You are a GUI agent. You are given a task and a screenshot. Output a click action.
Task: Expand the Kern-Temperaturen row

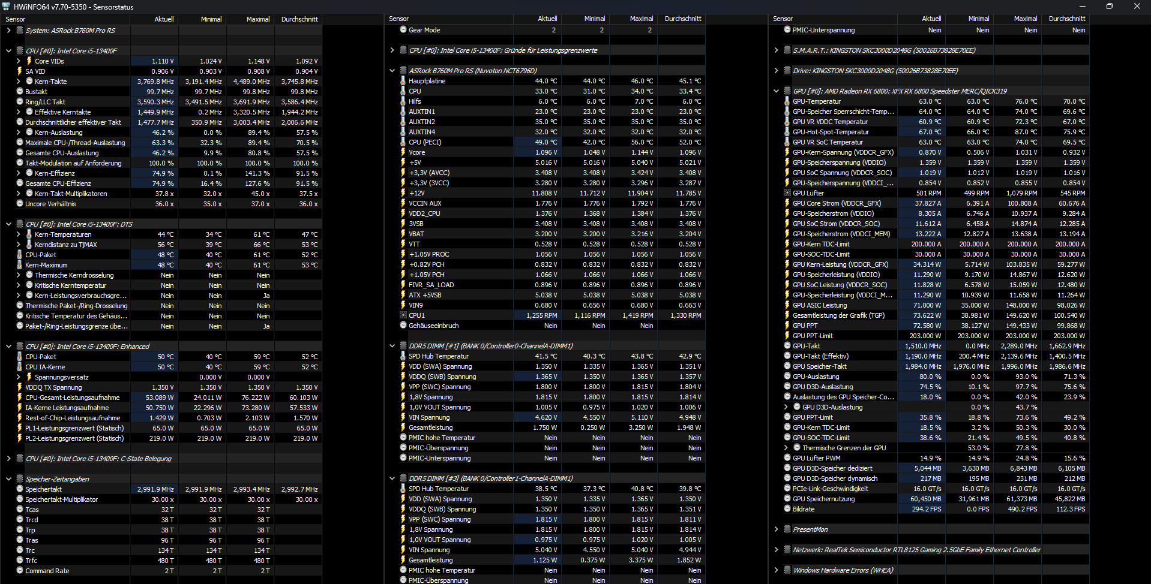(x=18, y=234)
